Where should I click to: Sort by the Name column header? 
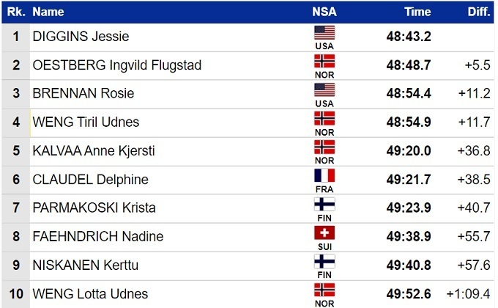click(x=48, y=12)
